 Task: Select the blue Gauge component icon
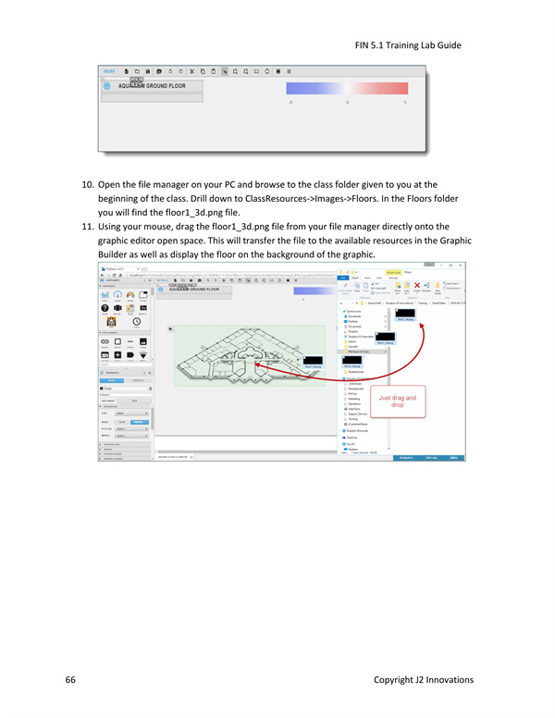117,295
